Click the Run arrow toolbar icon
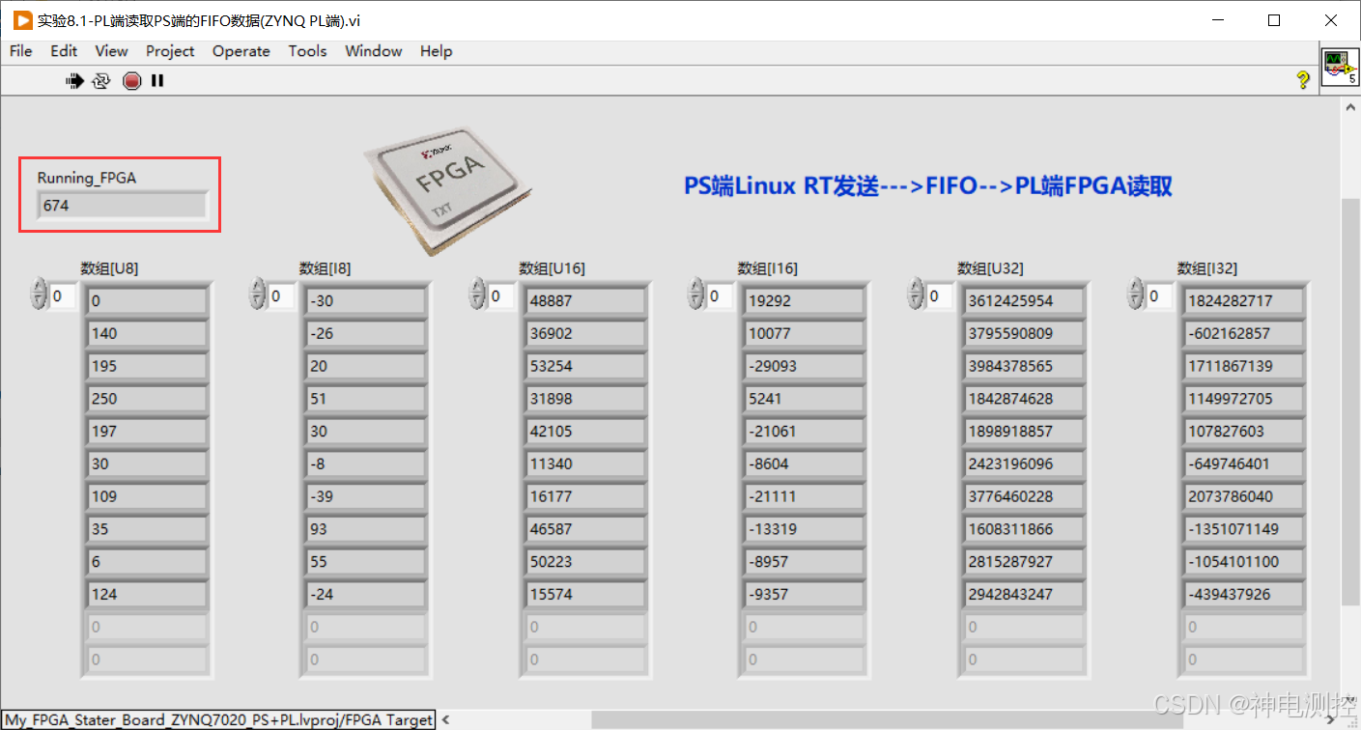This screenshot has width=1361, height=730. pos(74,81)
